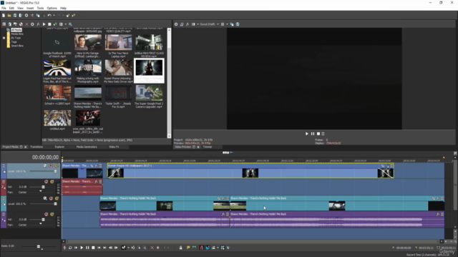
Task: Open the Options menu
Action: (52, 8)
